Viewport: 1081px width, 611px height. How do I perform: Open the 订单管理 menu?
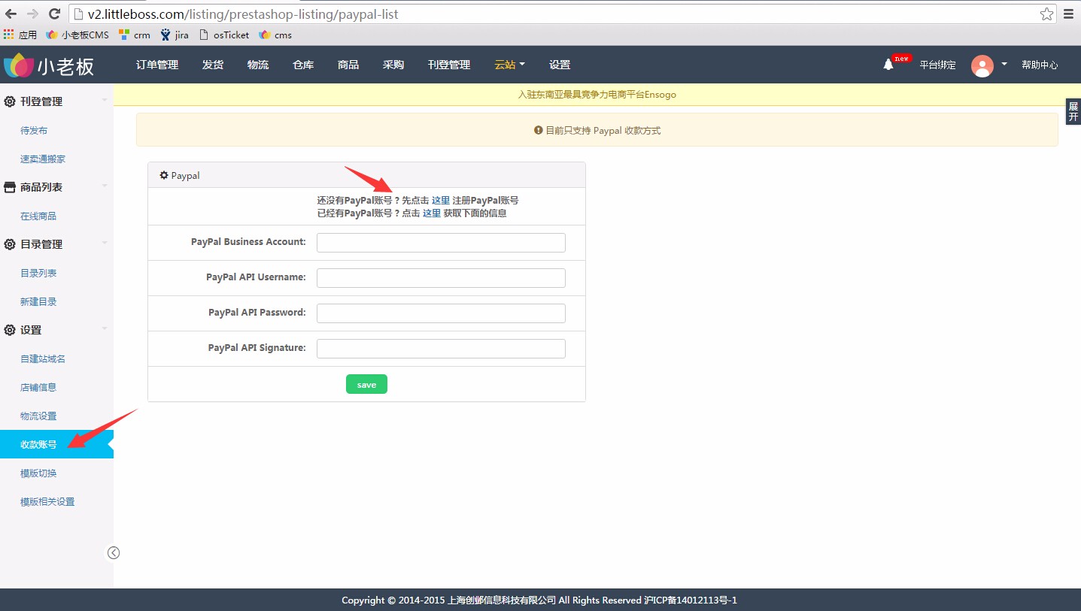(157, 65)
